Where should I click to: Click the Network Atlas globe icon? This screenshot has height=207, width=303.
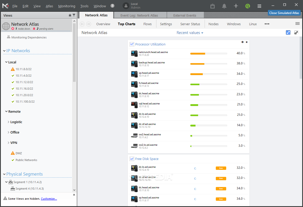click(6, 26)
